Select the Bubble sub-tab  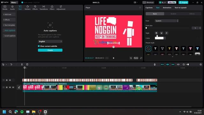click(x=173, y=14)
